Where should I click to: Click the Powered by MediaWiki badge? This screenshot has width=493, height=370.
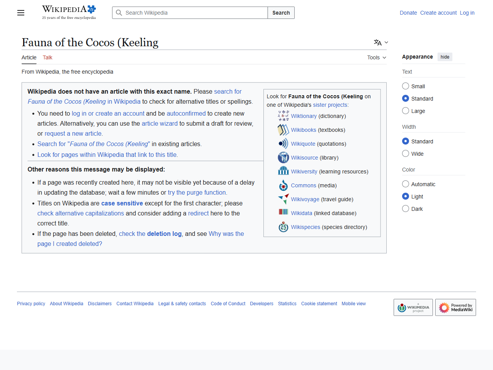(x=456, y=308)
